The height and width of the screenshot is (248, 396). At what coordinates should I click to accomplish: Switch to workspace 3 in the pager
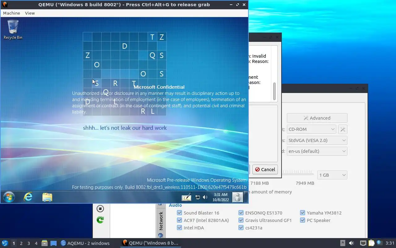[28, 243]
